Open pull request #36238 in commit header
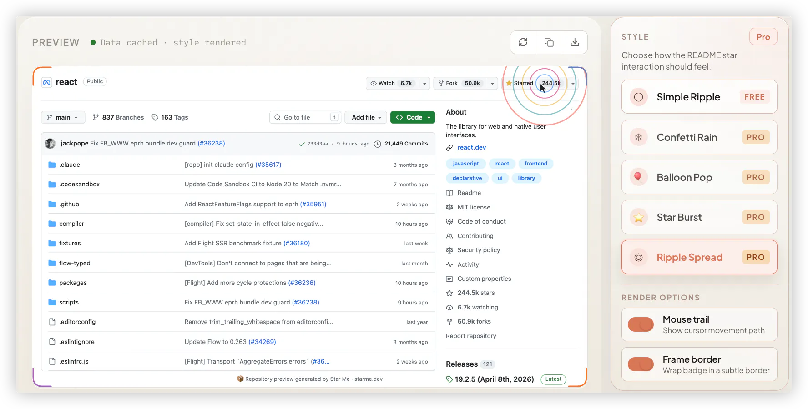The image size is (808, 409). [x=211, y=143]
